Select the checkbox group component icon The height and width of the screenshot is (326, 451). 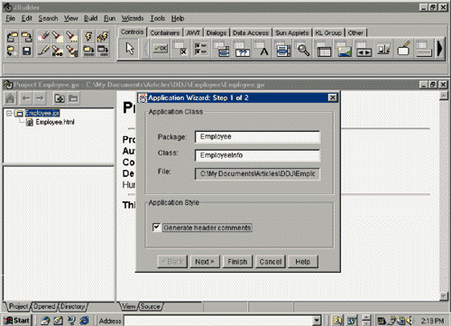(200, 49)
